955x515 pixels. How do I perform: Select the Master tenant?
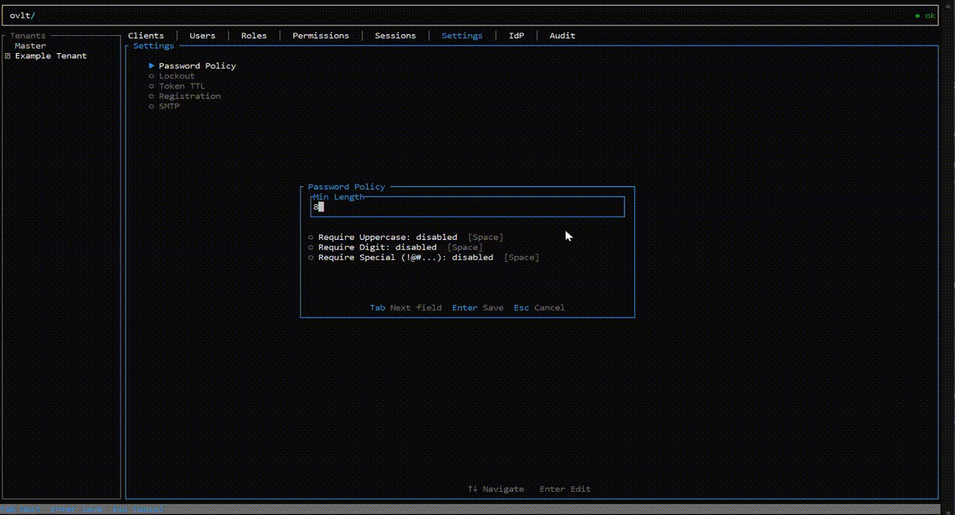[30, 46]
